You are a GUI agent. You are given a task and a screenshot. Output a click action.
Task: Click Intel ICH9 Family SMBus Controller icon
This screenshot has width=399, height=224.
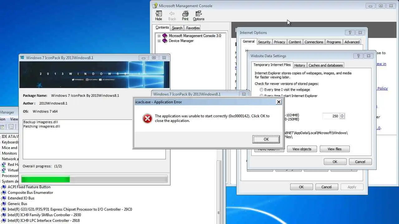click(x=4, y=215)
